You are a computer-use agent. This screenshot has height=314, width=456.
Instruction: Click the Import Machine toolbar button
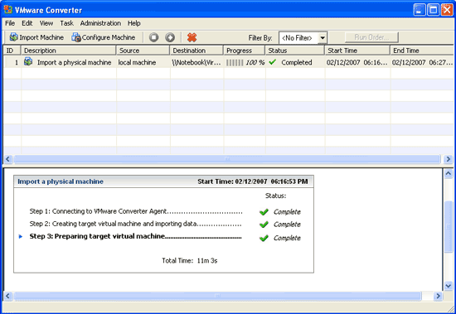[x=36, y=37]
